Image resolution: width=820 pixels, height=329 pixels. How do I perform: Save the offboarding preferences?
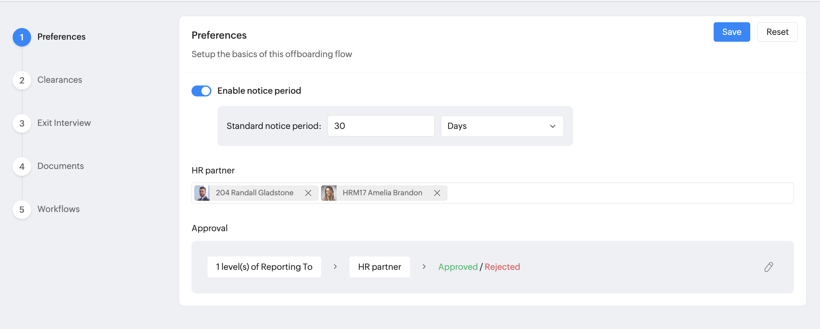(x=732, y=32)
